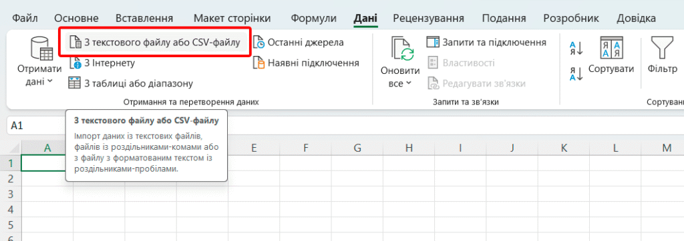This screenshot has height=241, width=684.
Task: Open the Макет сторінки tab
Action: [x=232, y=18]
